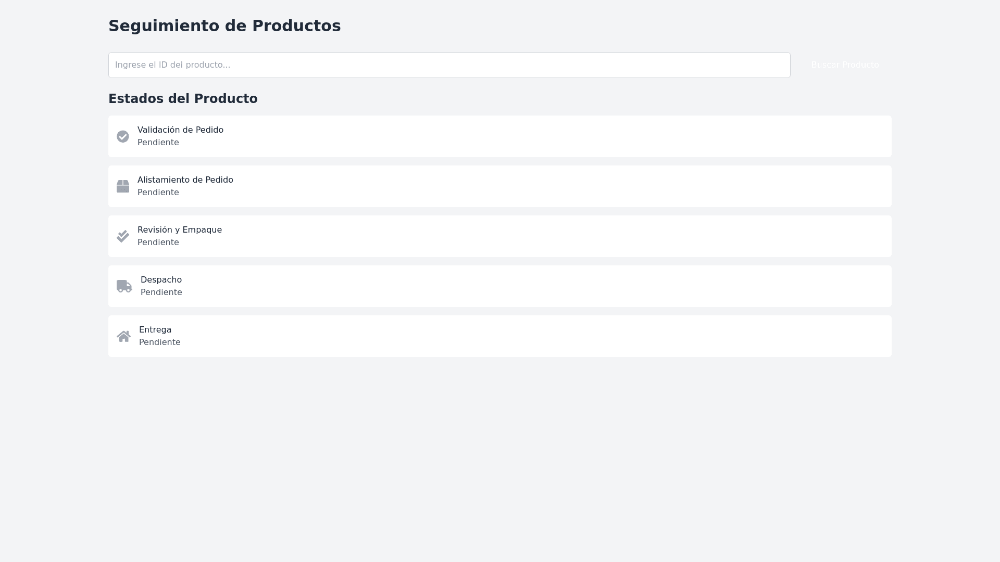Click Pendiente status under Alistamiento de Pedido
Image resolution: width=1000 pixels, height=562 pixels.
[x=158, y=193]
